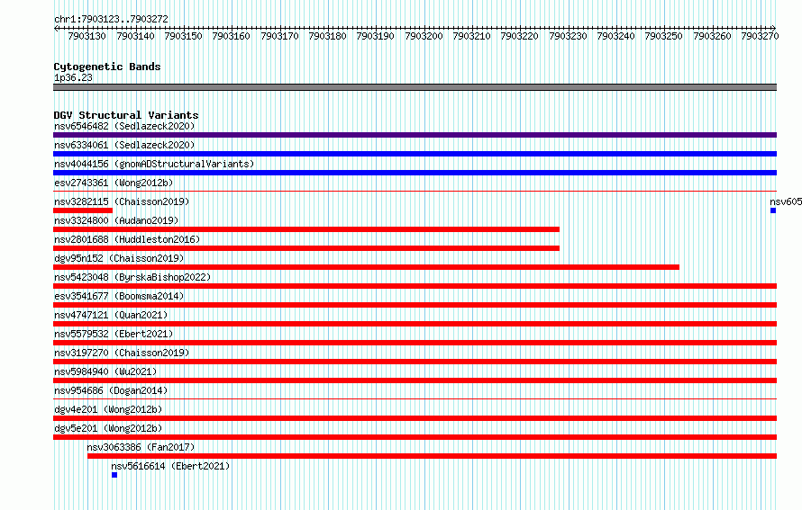
Task: Click the red nsv5984940 variant bar
Action: click(x=415, y=380)
